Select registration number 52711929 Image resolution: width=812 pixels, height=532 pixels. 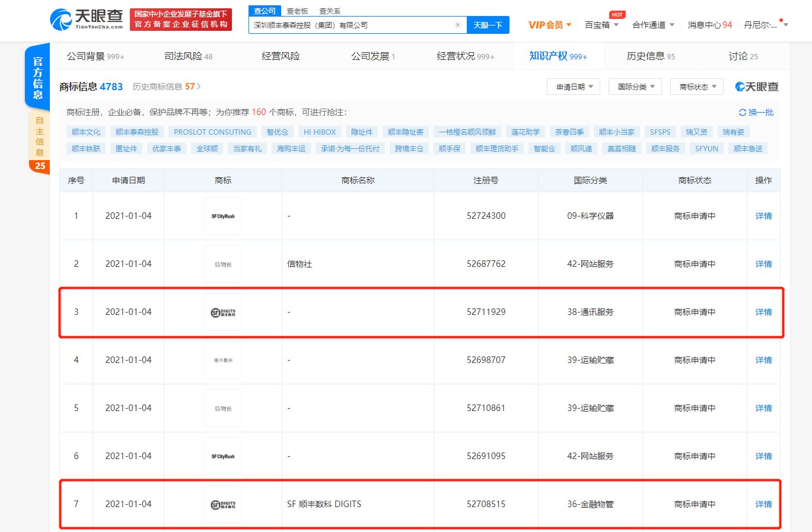point(486,312)
